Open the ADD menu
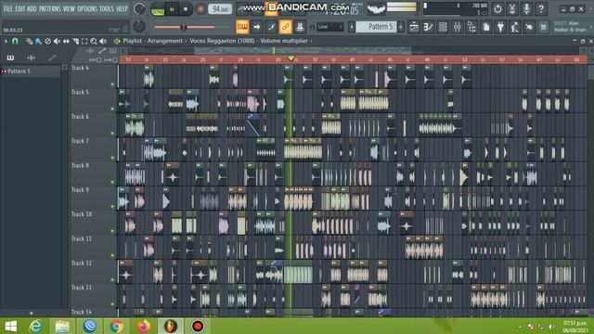594x334 pixels. [32, 8]
